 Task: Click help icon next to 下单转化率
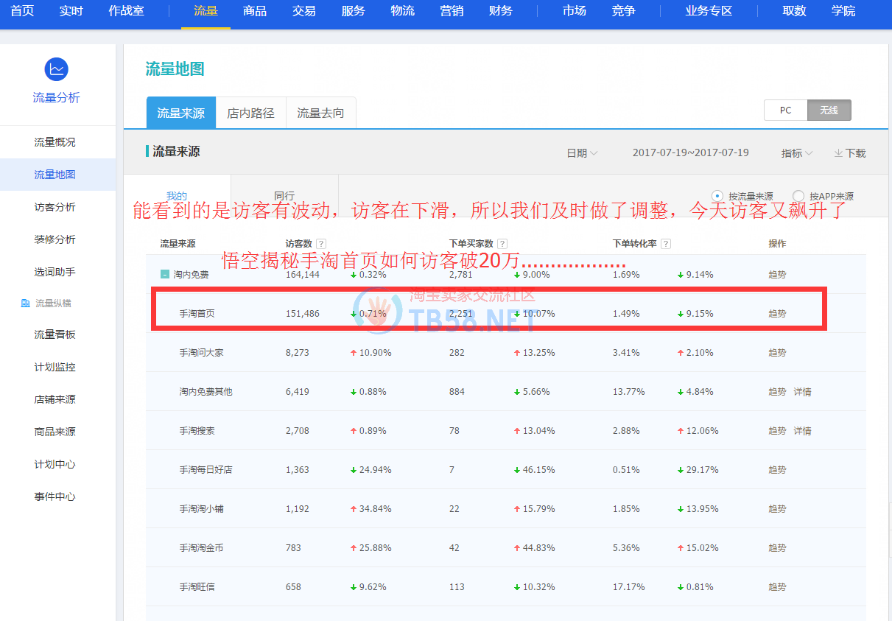[666, 244]
